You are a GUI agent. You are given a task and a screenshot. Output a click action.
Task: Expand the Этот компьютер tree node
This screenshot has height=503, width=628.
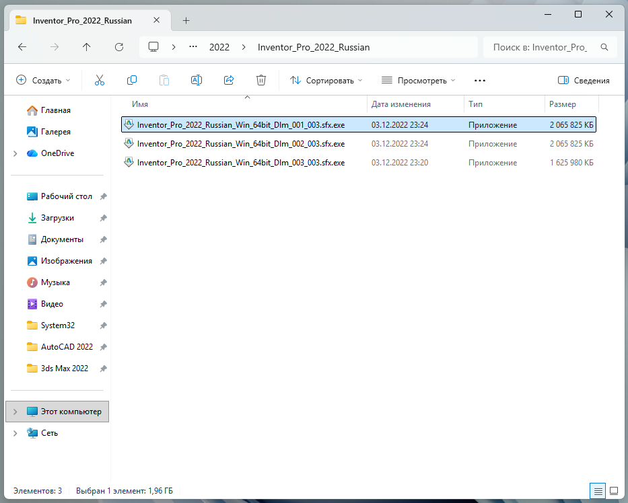[15, 412]
